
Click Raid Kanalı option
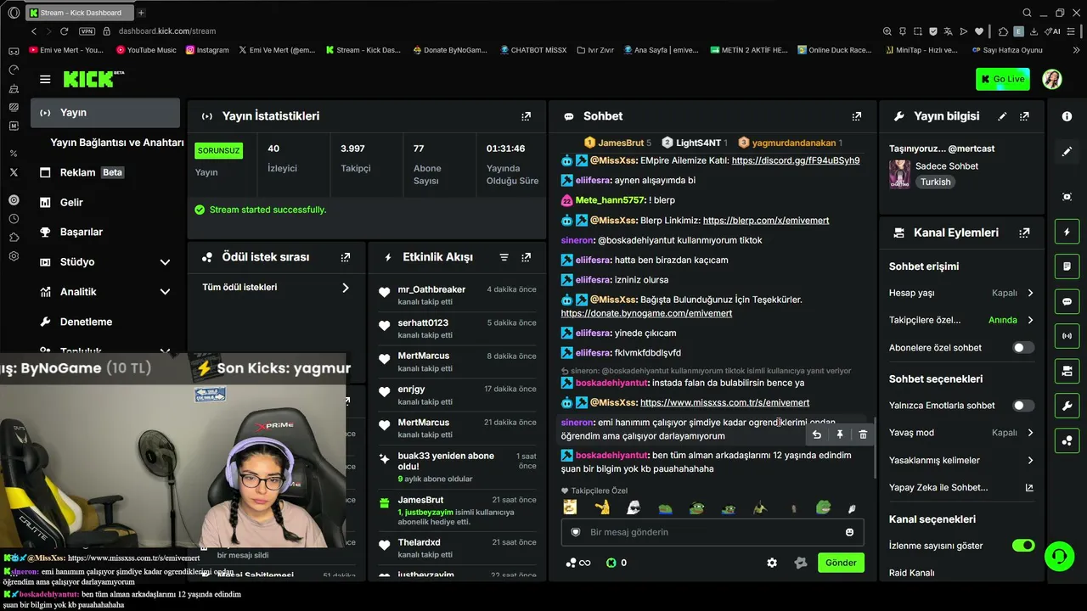pyautogui.click(x=912, y=573)
